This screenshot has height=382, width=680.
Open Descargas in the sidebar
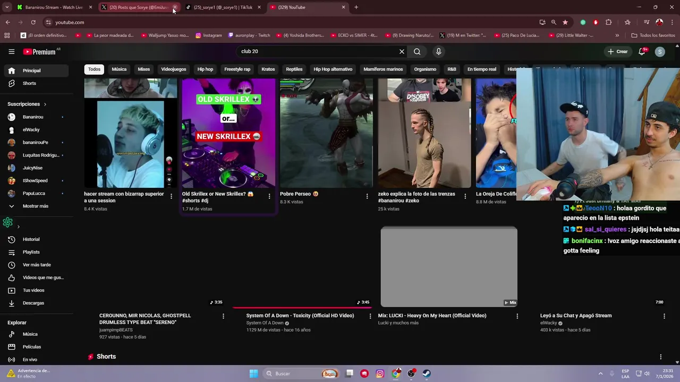(x=36, y=303)
